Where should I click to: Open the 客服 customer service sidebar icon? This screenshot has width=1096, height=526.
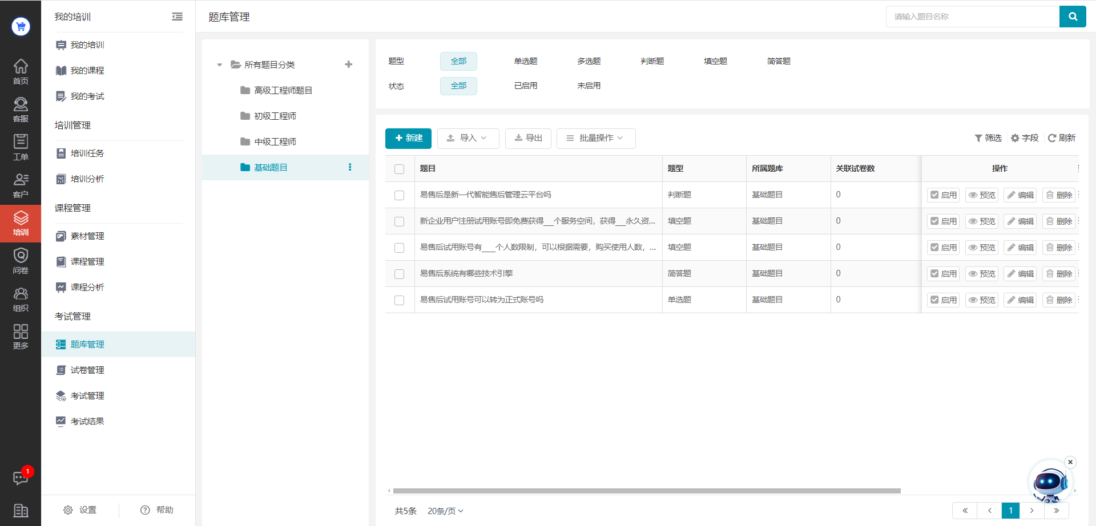(x=21, y=110)
